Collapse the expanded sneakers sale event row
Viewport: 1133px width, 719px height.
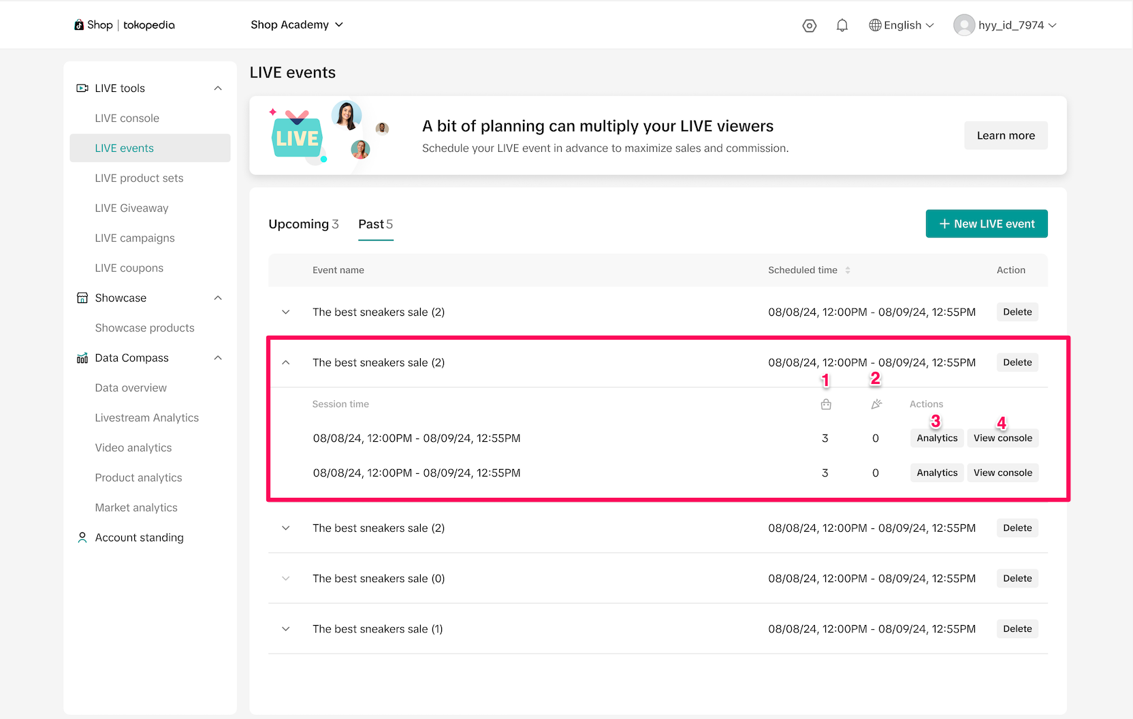286,363
